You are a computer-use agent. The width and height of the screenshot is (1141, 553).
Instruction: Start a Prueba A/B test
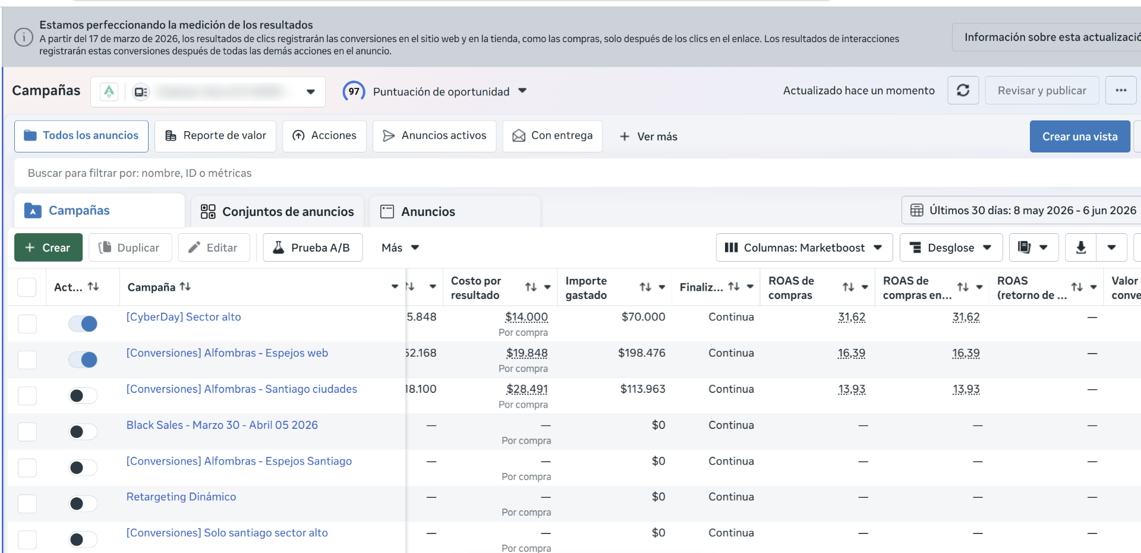click(313, 247)
